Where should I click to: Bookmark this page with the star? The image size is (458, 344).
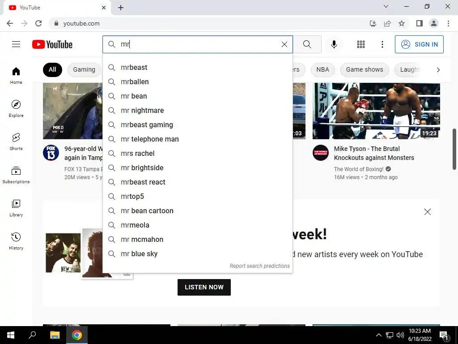[402, 23]
